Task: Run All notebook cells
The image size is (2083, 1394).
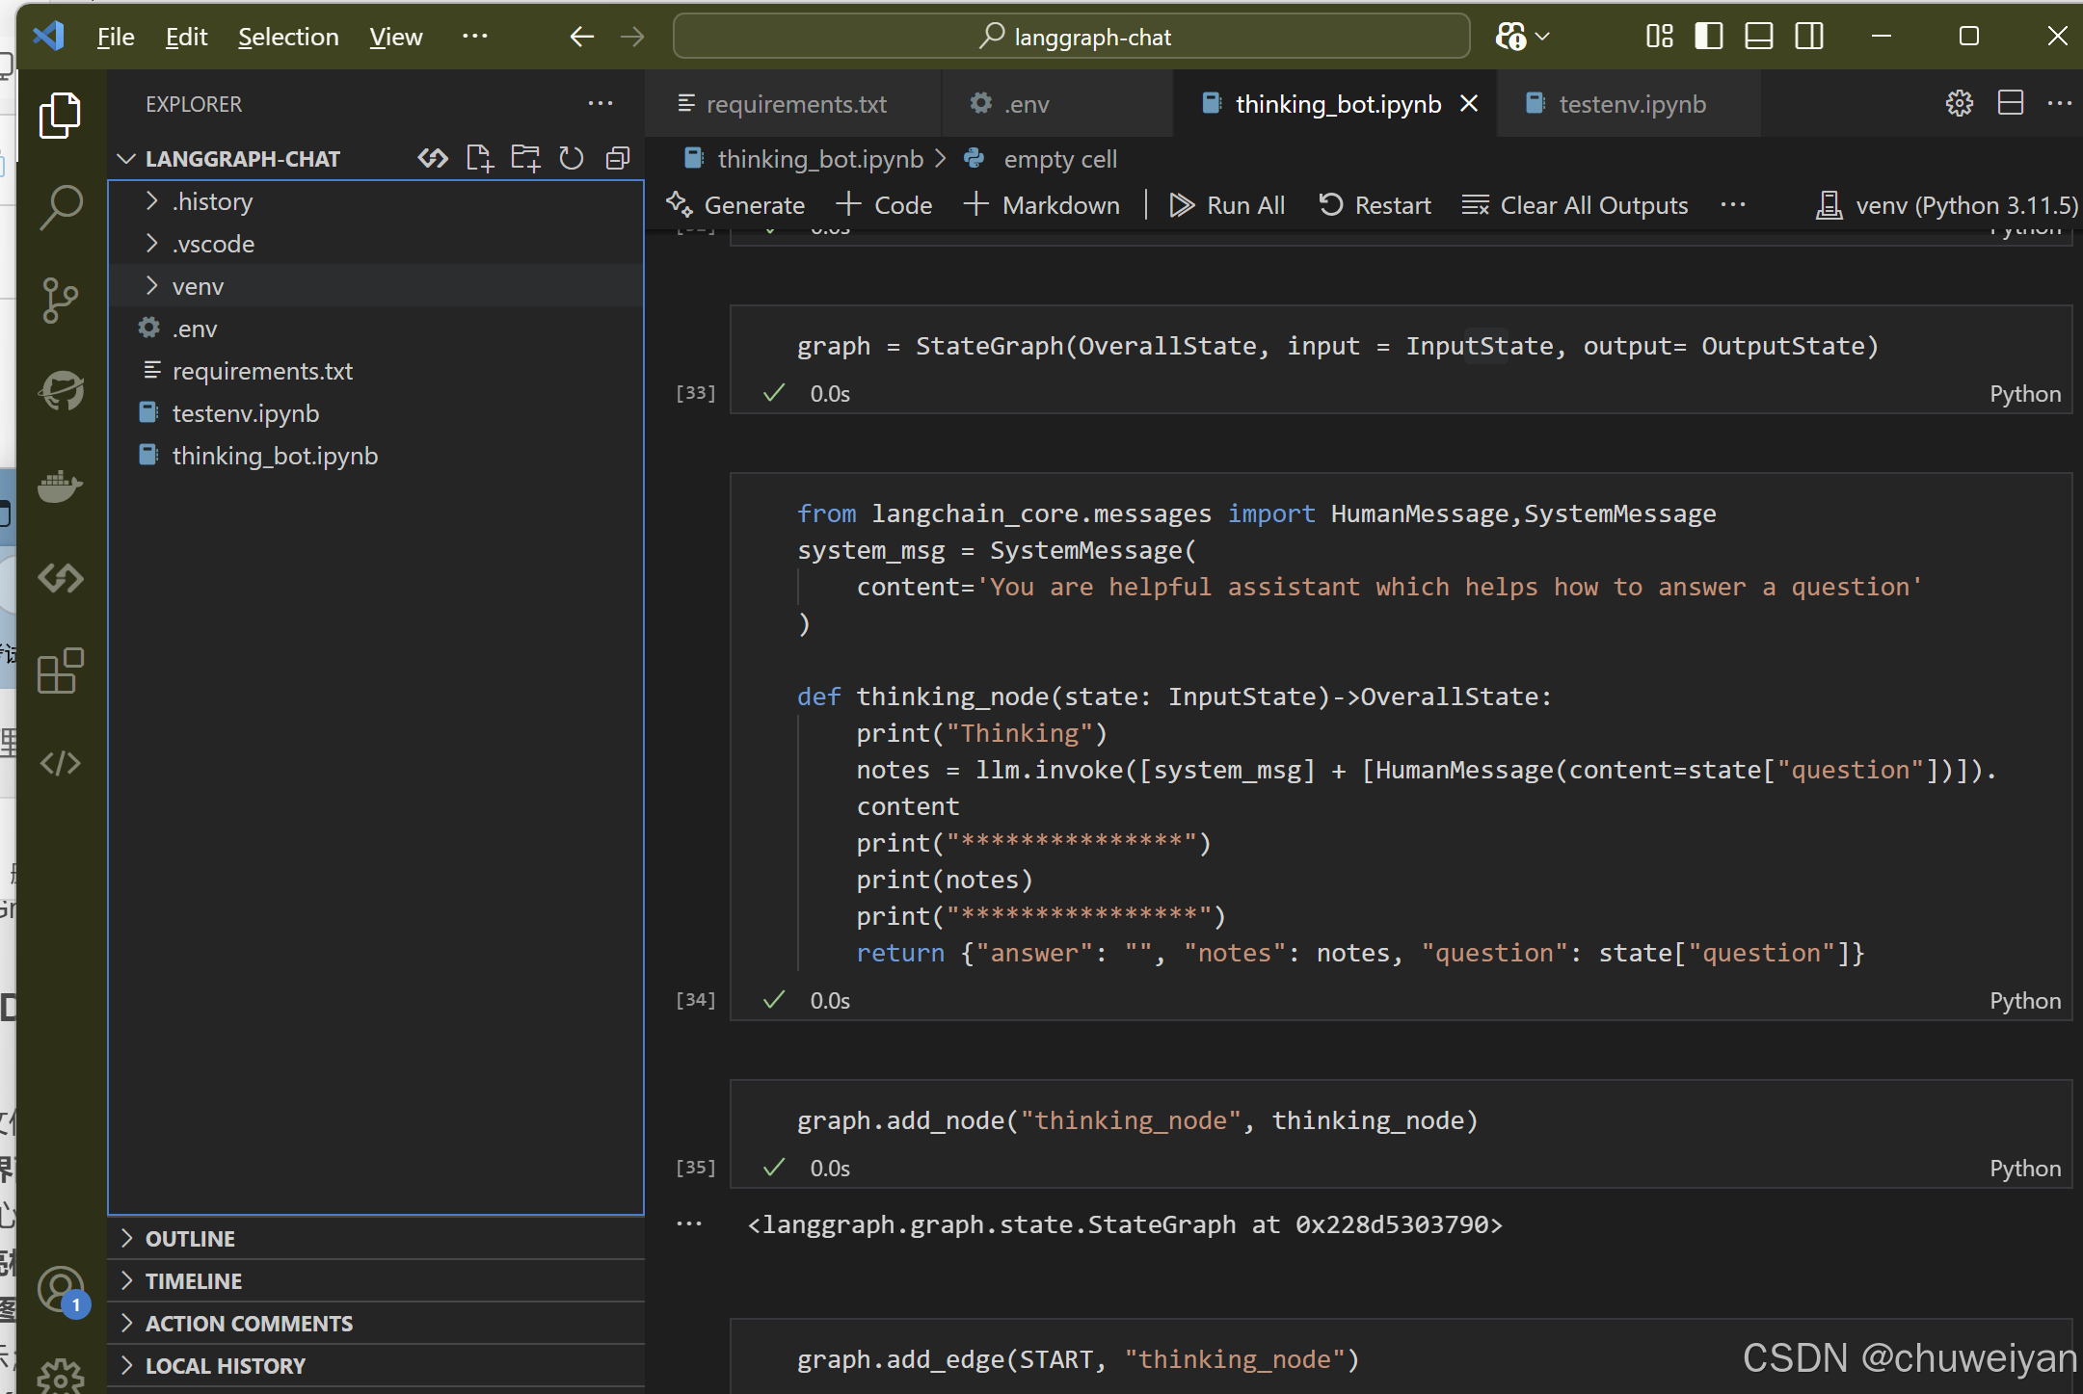Action: coord(1227,204)
